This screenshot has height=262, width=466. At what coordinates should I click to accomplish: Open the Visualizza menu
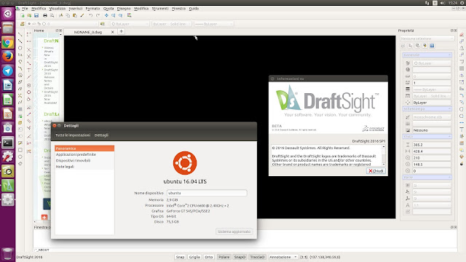pyautogui.click(x=57, y=9)
